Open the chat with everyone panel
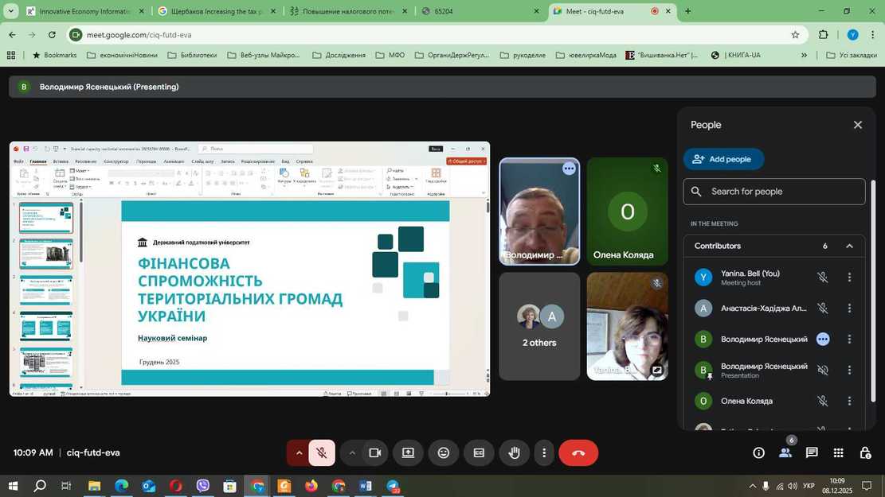Image resolution: width=885 pixels, height=497 pixels. (812, 452)
